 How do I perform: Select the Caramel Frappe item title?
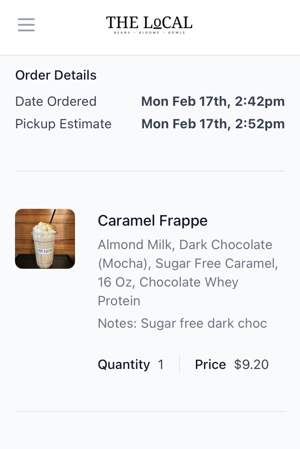152,221
